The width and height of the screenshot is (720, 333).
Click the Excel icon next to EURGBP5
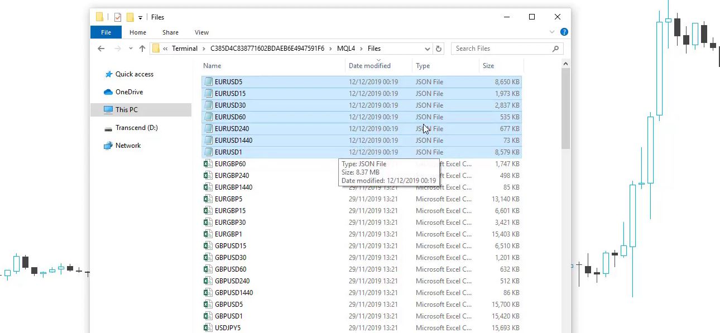pyautogui.click(x=207, y=199)
